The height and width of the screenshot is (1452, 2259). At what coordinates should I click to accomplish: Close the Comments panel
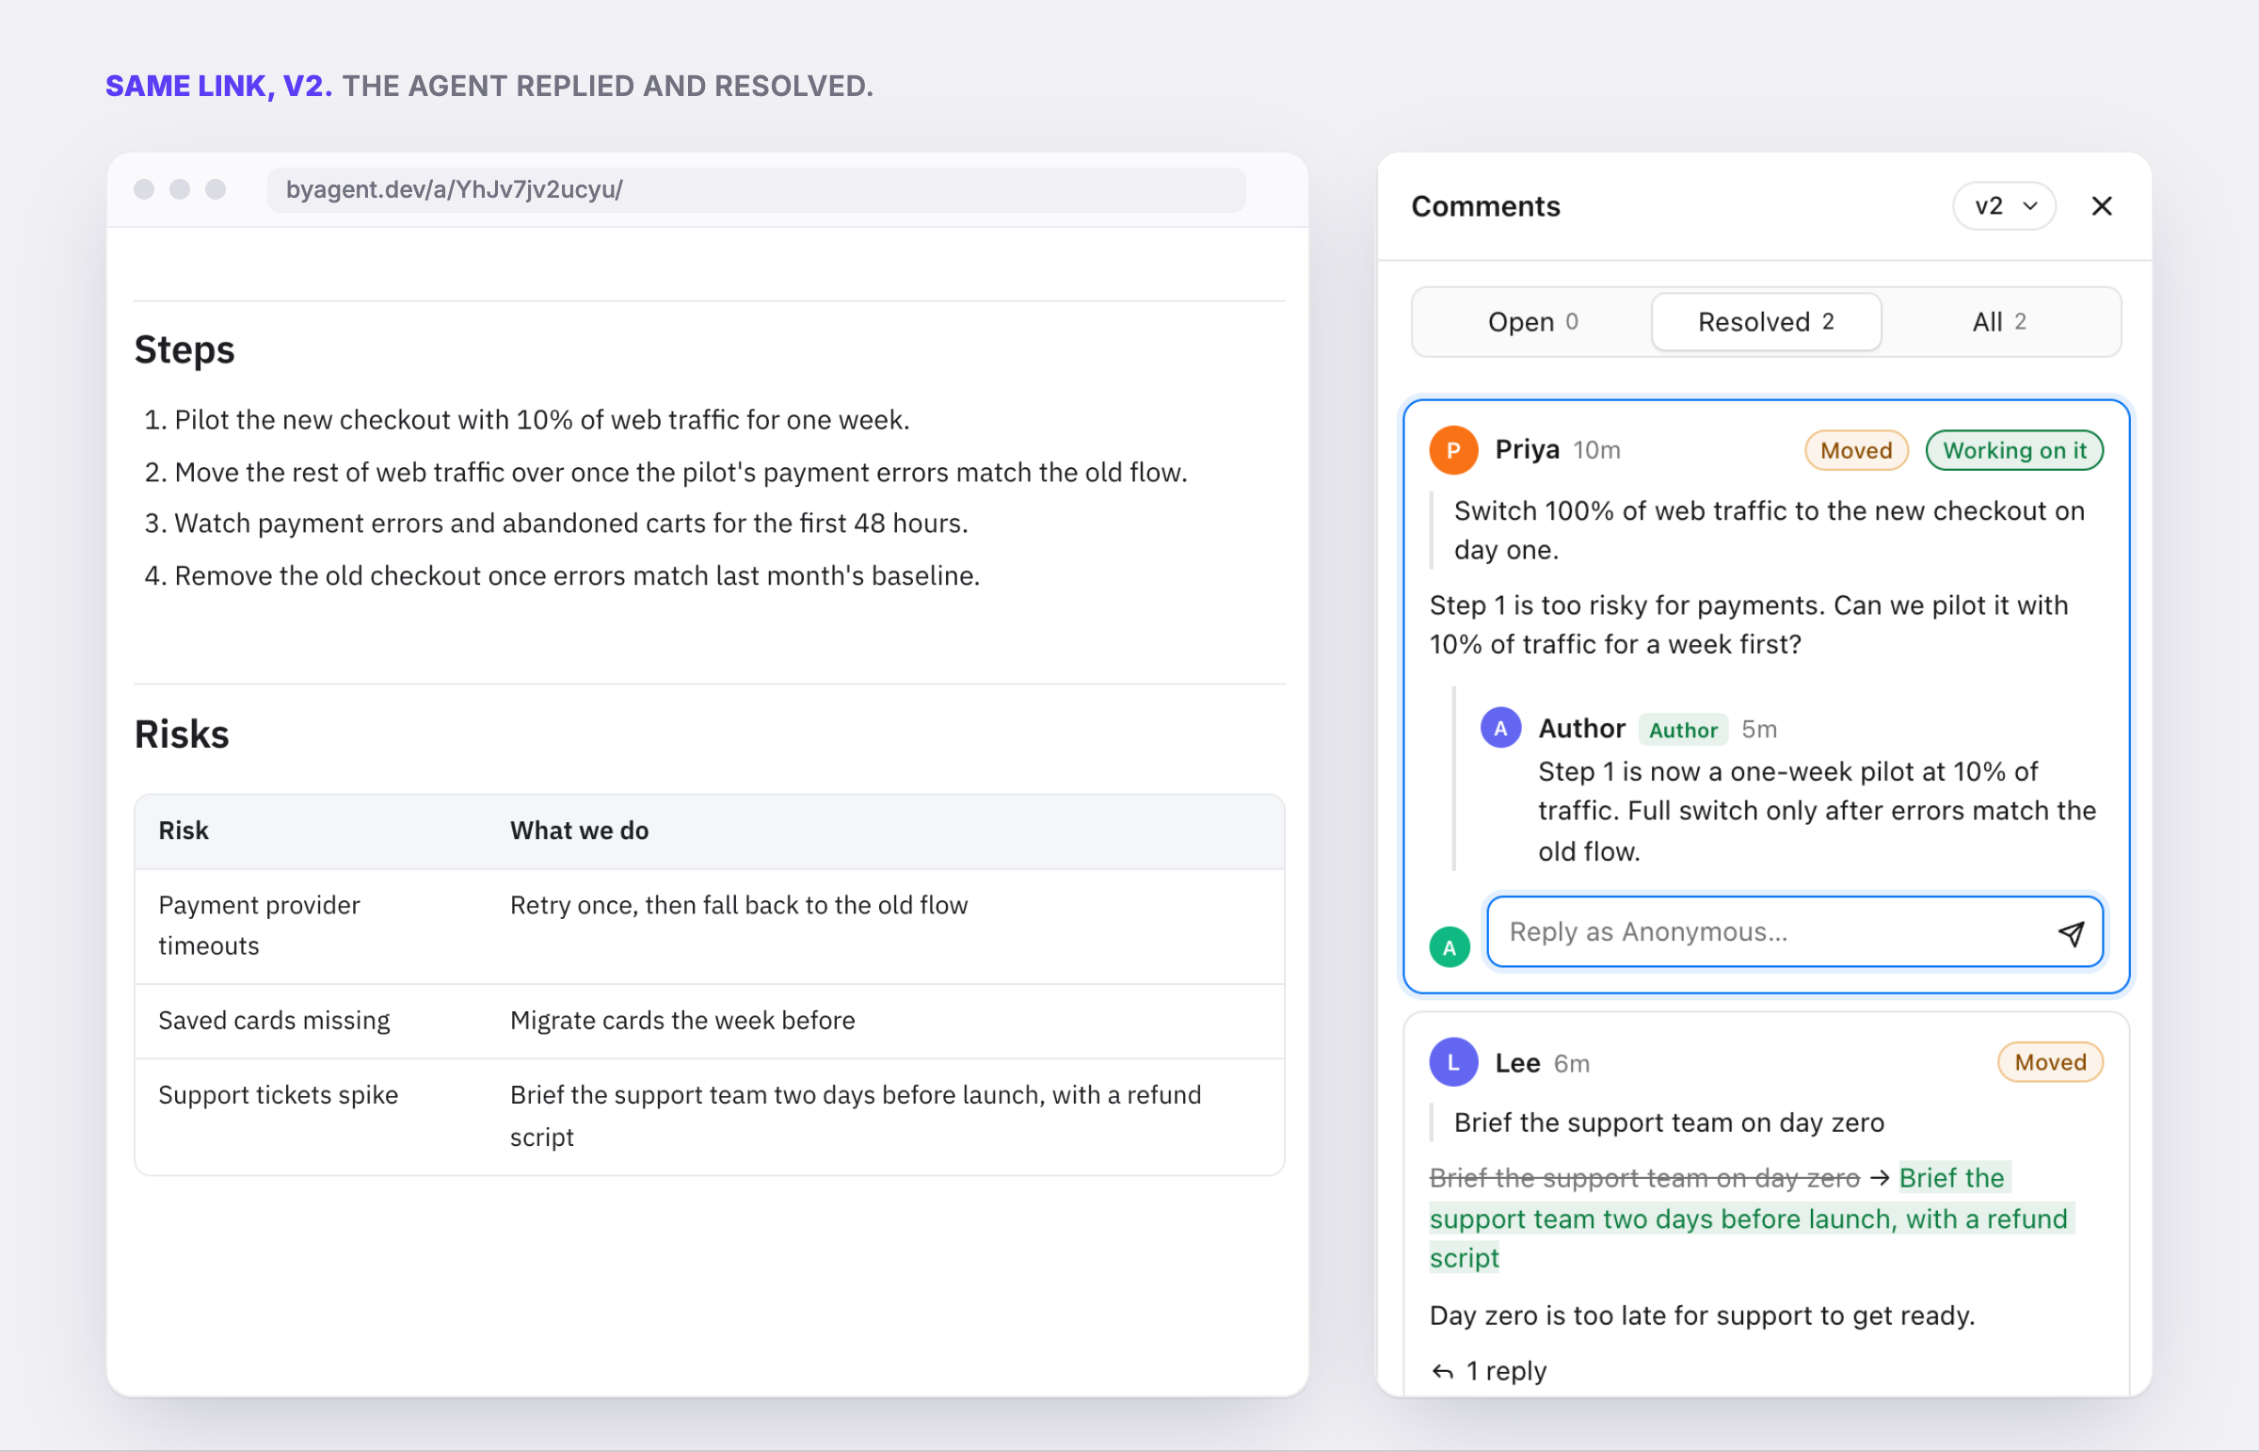[2101, 206]
